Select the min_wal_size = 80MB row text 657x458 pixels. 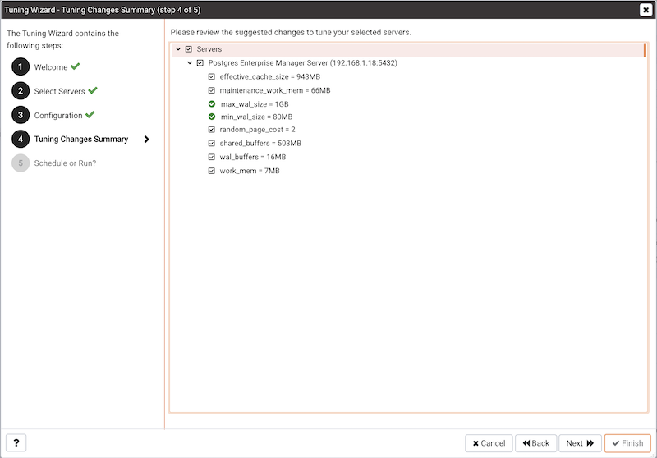coord(256,117)
